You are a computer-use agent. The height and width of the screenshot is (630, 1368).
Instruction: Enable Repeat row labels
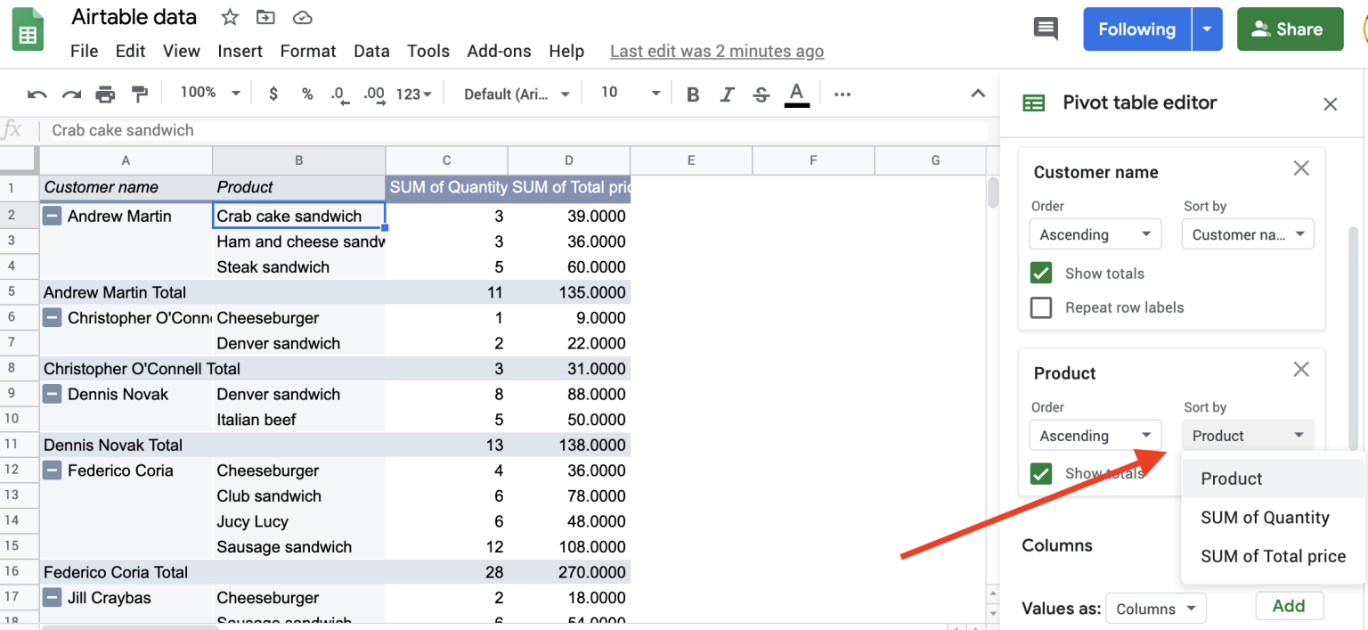1041,307
